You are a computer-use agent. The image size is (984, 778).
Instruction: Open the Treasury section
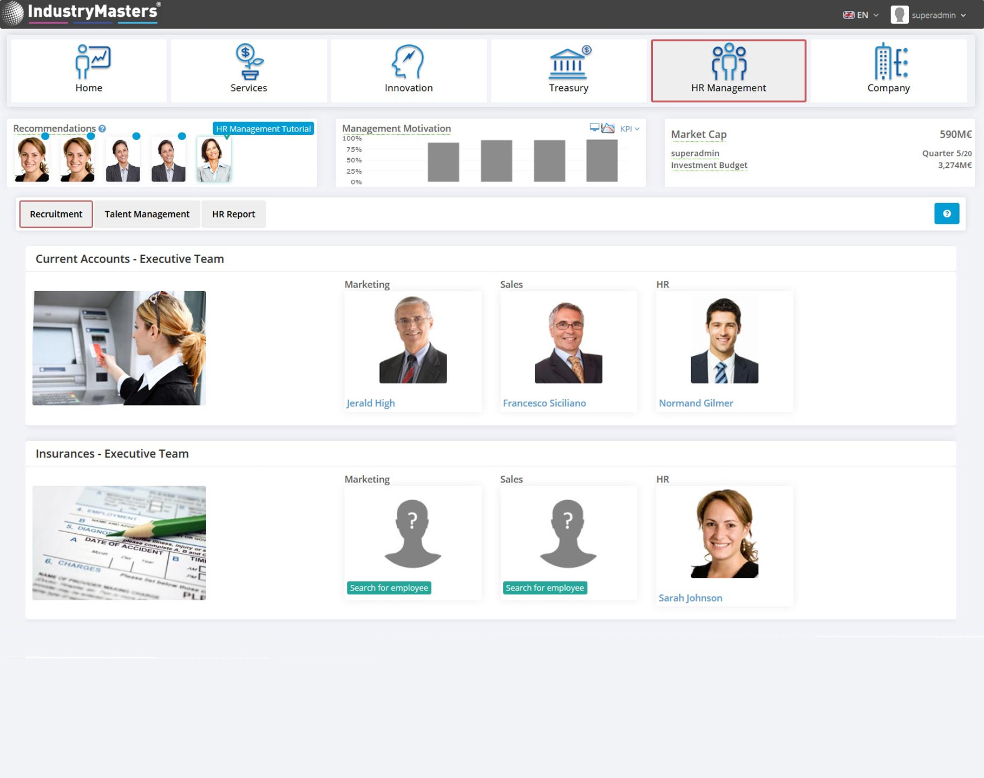(568, 70)
